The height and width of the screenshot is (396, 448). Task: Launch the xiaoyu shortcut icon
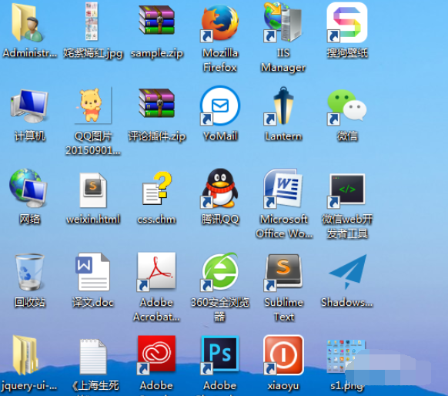[x=283, y=354]
